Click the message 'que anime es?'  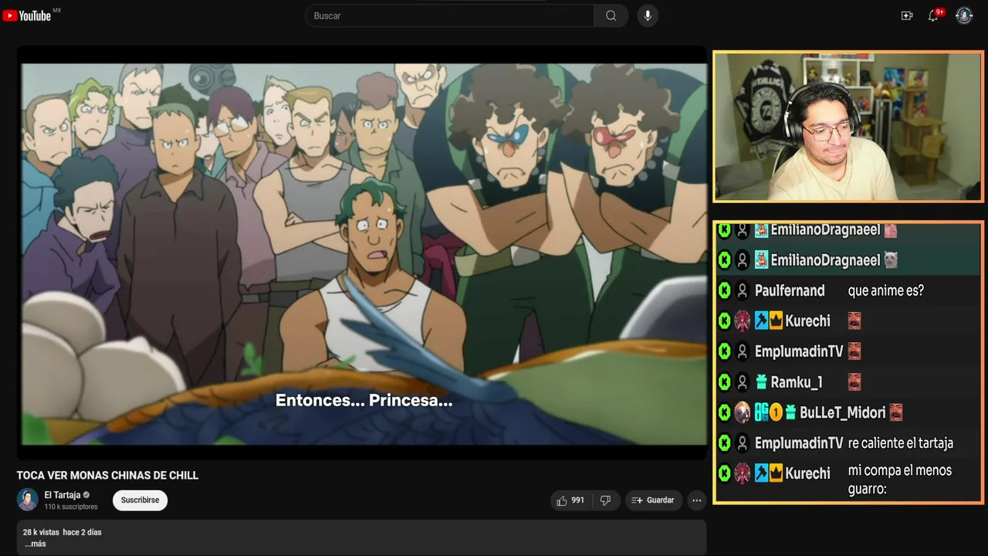(x=886, y=290)
